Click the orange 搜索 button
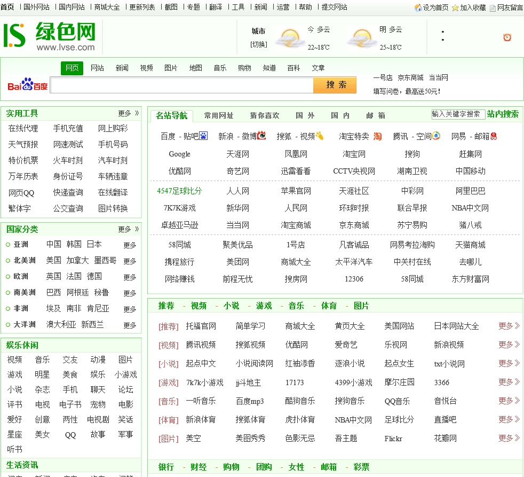Image resolution: width=524 pixels, height=477 pixels. (335, 85)
